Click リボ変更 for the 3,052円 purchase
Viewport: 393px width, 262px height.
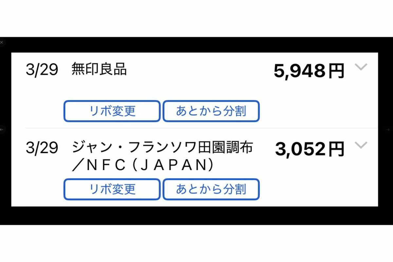pyautogui.click(x=112, y=189)
